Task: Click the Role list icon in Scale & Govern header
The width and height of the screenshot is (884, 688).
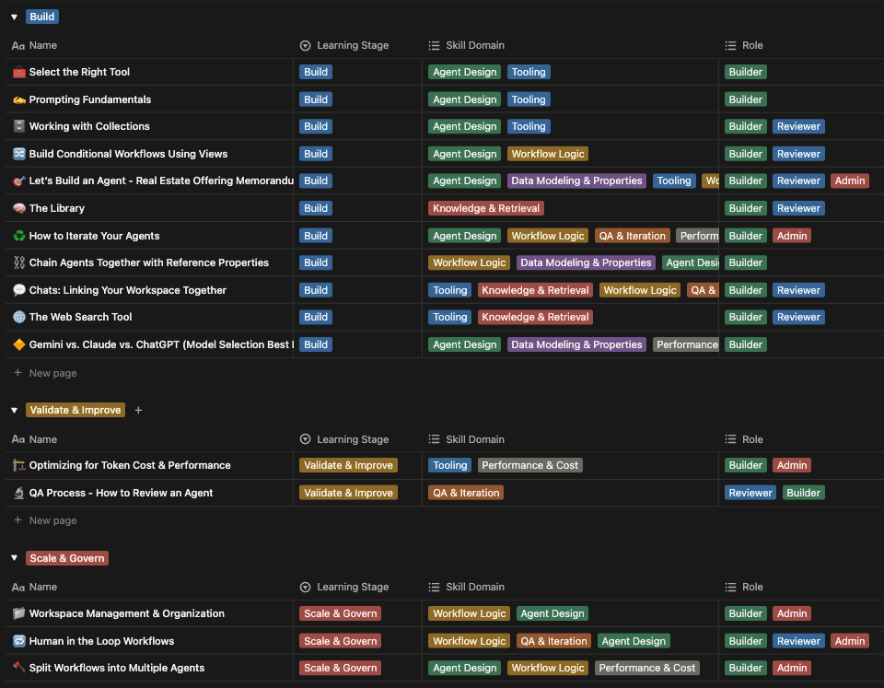Action: pyautogui.click(x=730, y=587)
